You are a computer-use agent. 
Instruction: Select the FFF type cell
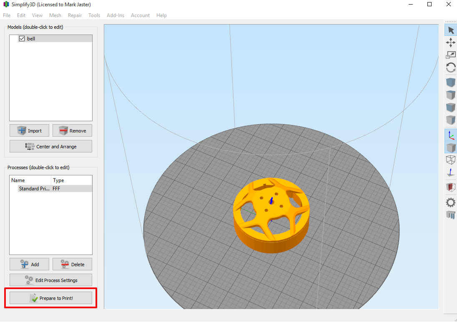pos(56,189)
